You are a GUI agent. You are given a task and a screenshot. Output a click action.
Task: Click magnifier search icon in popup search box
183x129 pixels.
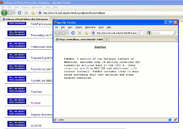coord(175,33)
